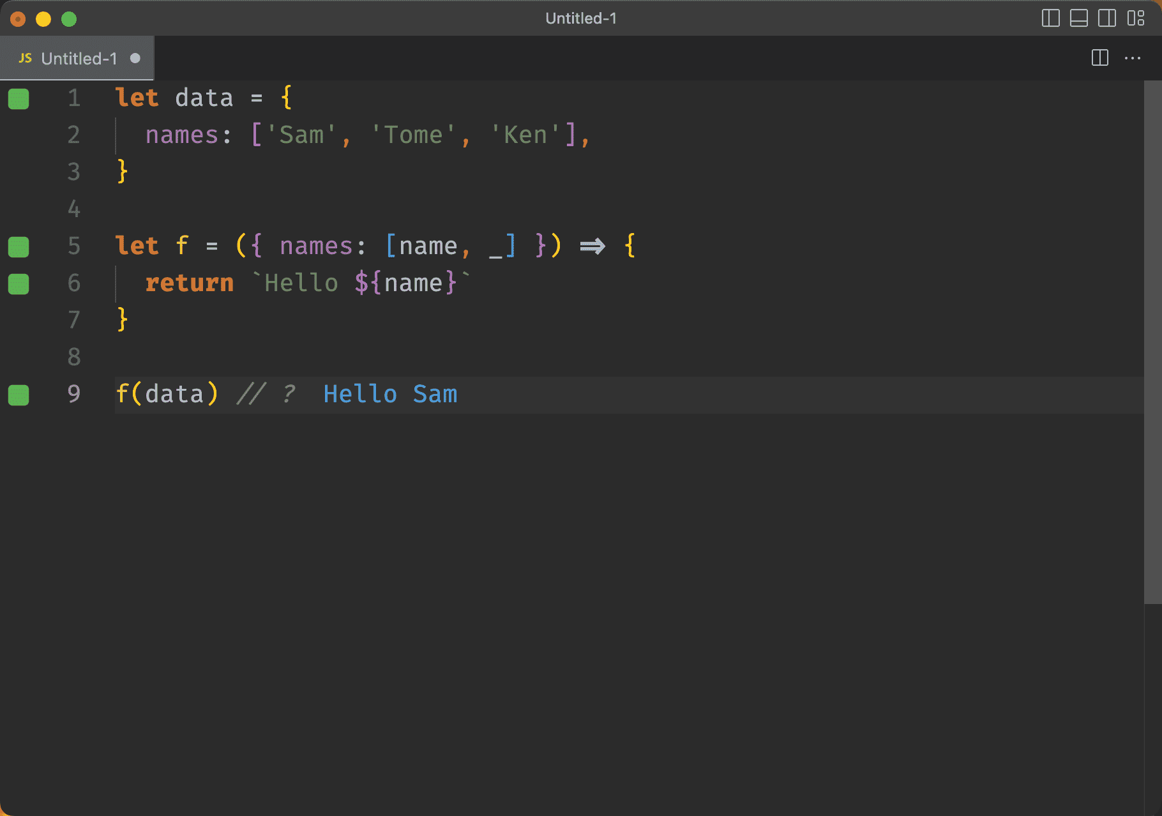Click the Split Editor Right icon
This screenshot has width=1162, height=816.
1099,58
